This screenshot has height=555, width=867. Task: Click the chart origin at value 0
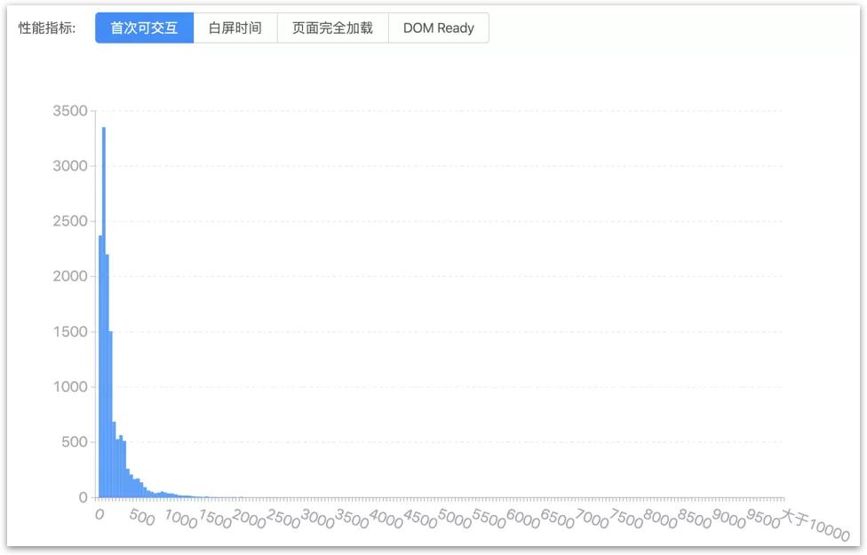click(x=81, y=497)
